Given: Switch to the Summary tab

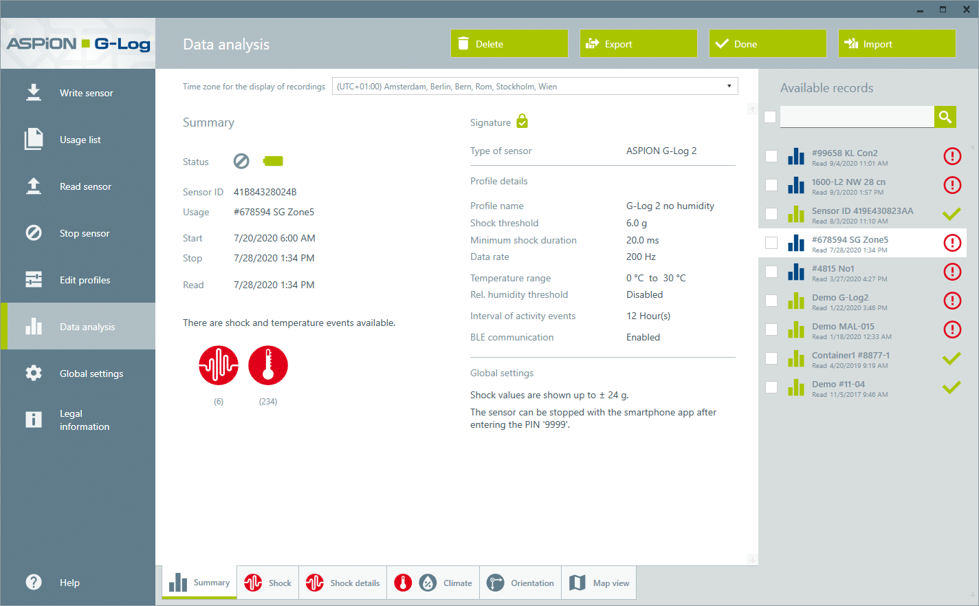Looking at the screenshot, I should 200,583.
